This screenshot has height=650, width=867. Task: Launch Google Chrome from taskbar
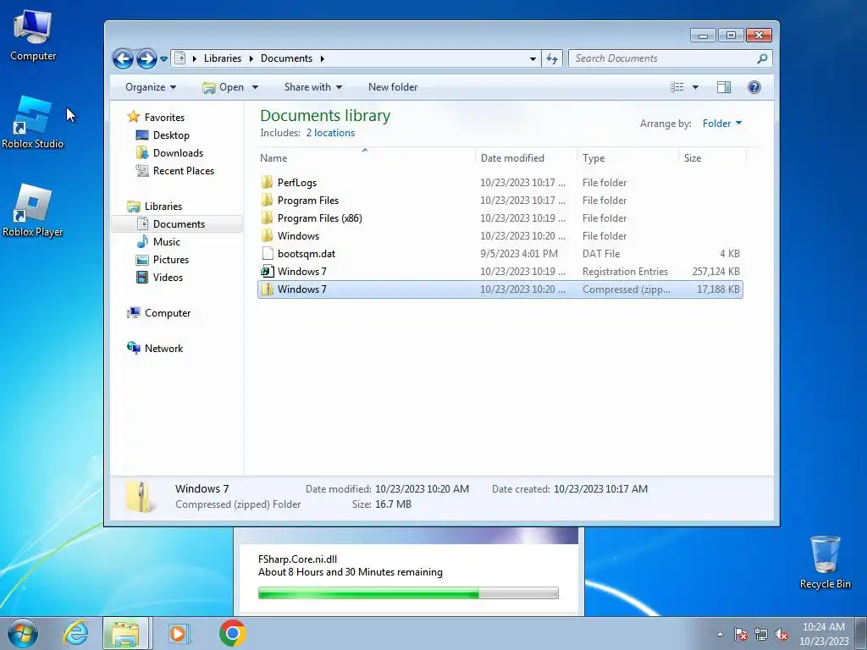coord(232,633)
